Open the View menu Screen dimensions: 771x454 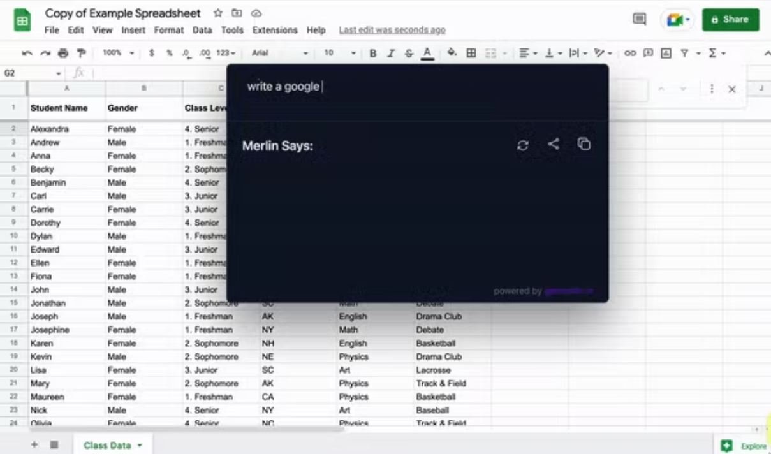pos(102,30)
